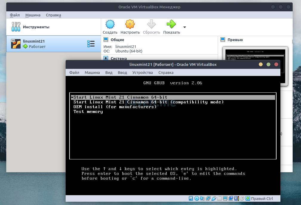Open the Устройства menu in the VM window

143,72
